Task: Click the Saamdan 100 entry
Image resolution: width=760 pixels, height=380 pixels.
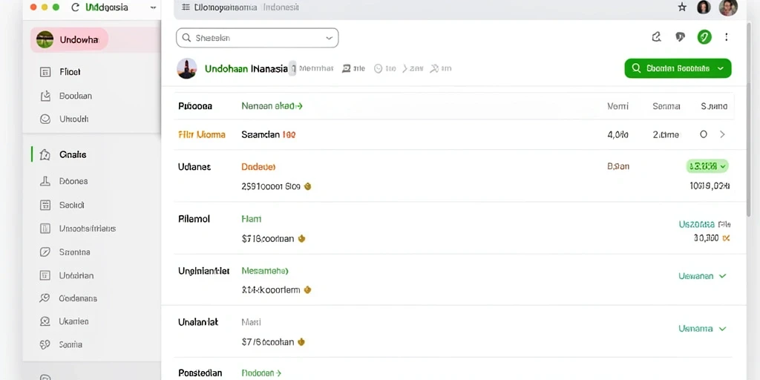Action: click(269, 134)
